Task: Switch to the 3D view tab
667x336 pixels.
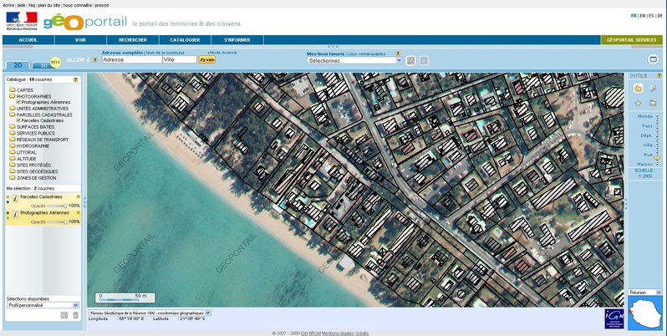Action: coord(42,64)
